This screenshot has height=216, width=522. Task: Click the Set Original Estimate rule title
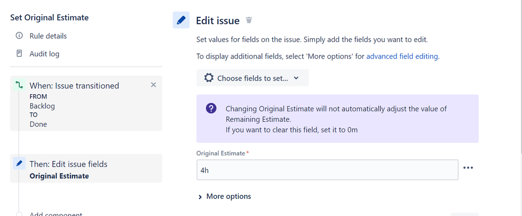click(50, 17)
